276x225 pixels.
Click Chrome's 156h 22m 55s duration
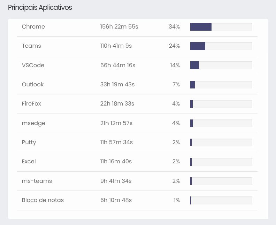pos(119,27)
